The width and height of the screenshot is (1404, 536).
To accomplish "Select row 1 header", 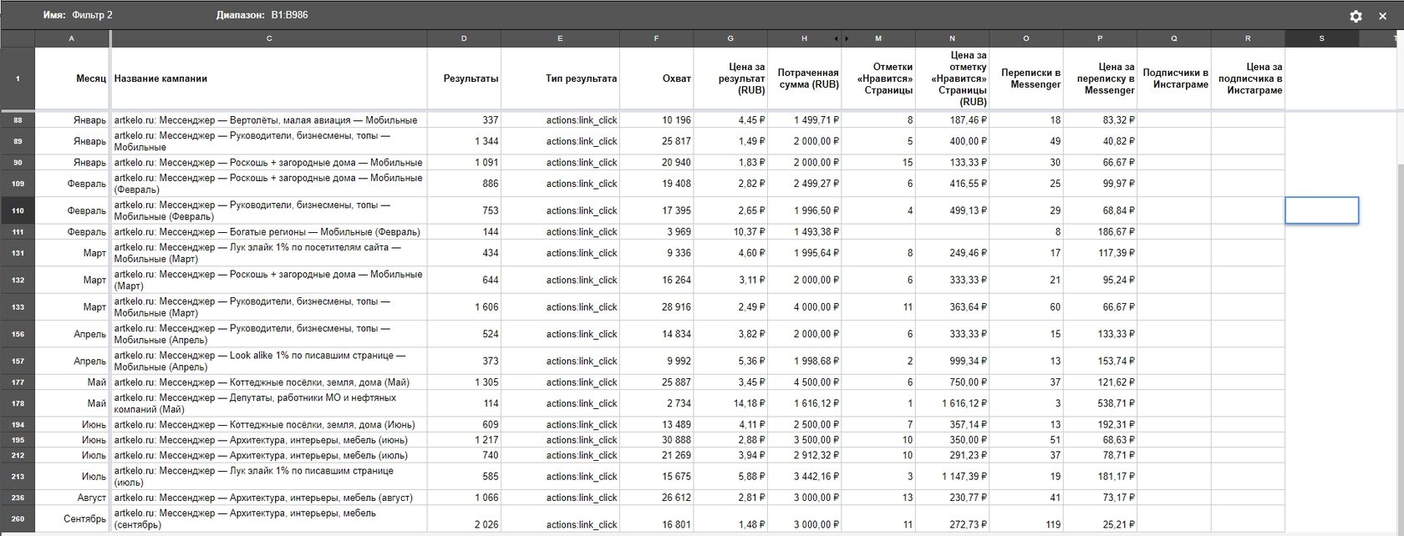I will [18, 78].
